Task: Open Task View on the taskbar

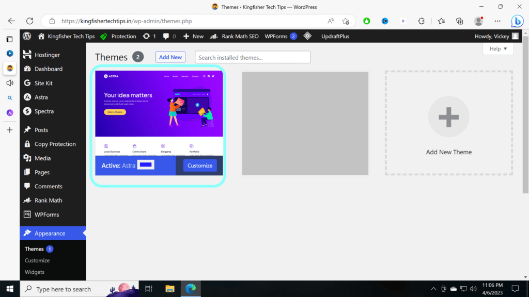Action: pos(149,289)
